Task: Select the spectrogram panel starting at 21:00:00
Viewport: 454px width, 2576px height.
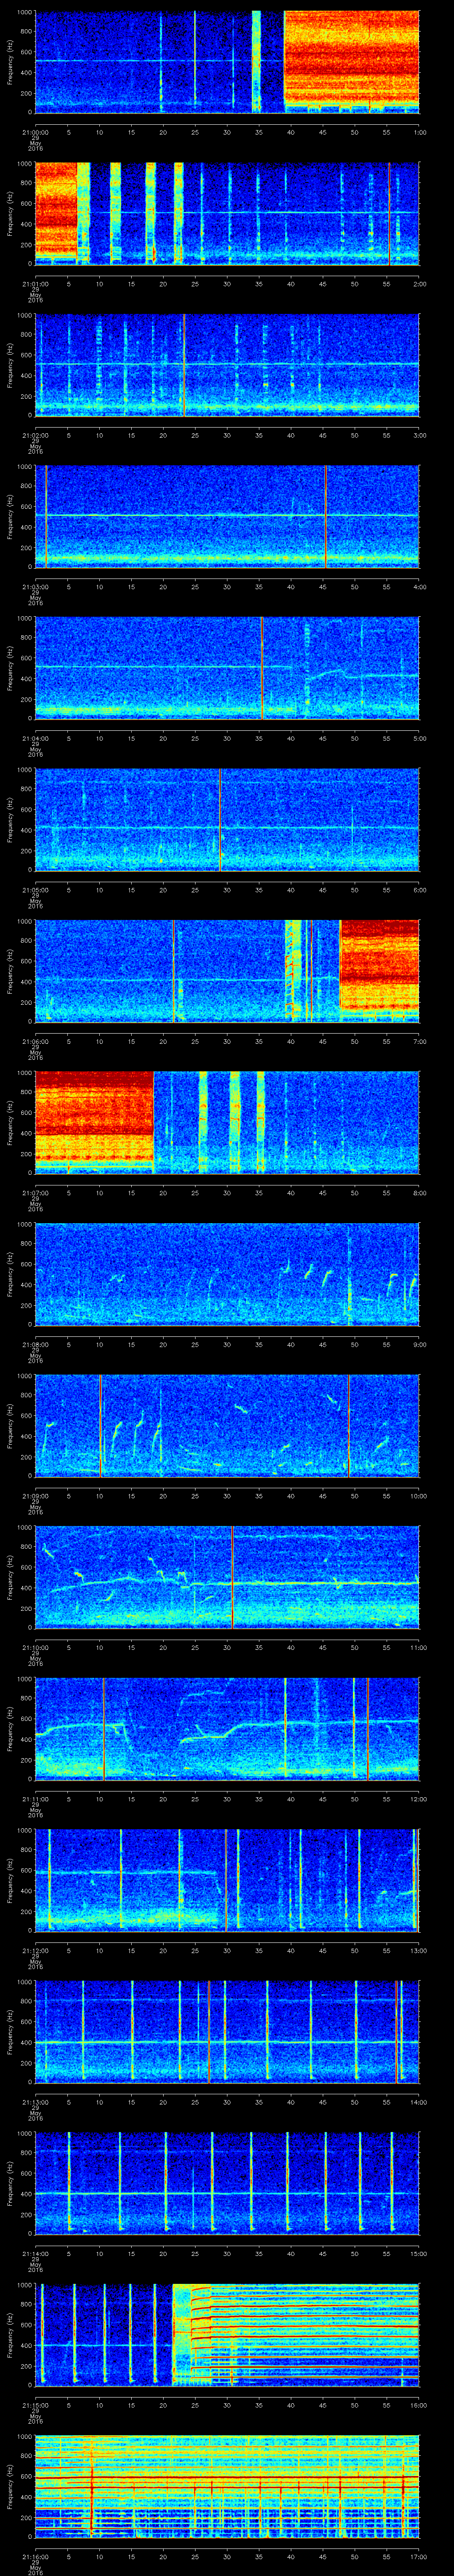Action: (x=227, y=62)
